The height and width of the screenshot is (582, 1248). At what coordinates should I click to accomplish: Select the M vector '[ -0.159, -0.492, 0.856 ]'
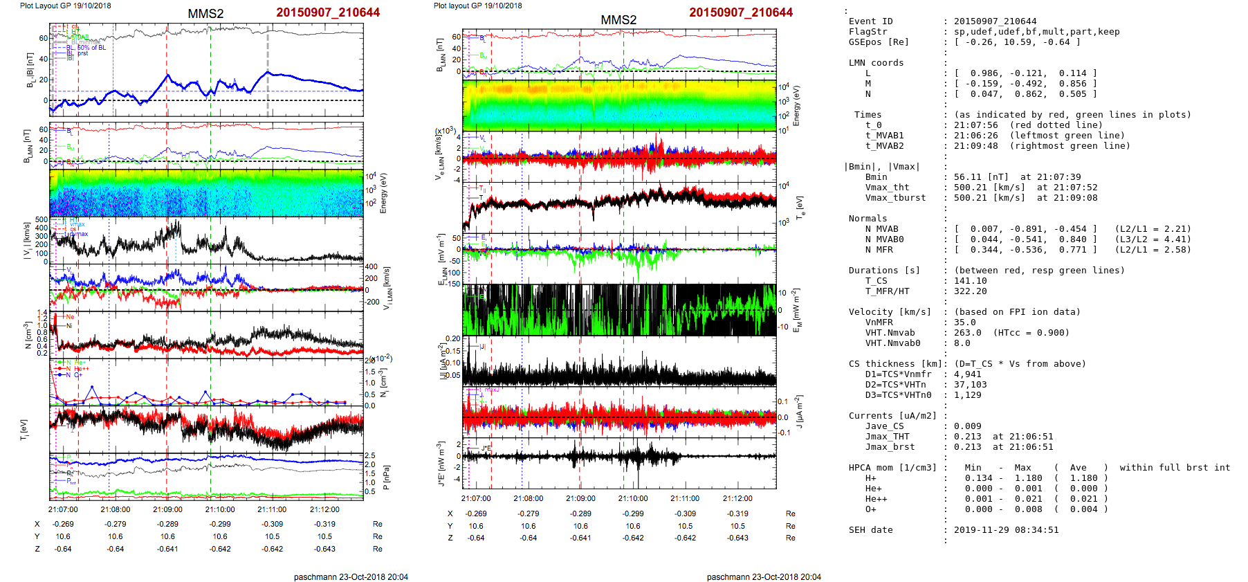click(x=1025, y=84)
